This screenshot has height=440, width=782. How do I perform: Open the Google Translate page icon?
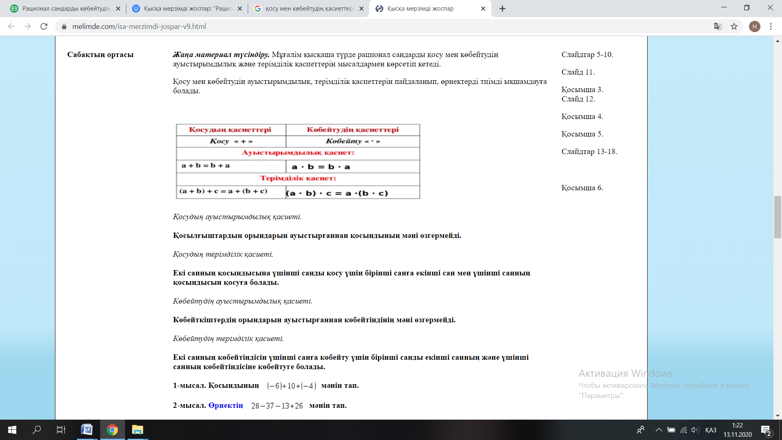(718, 26)
